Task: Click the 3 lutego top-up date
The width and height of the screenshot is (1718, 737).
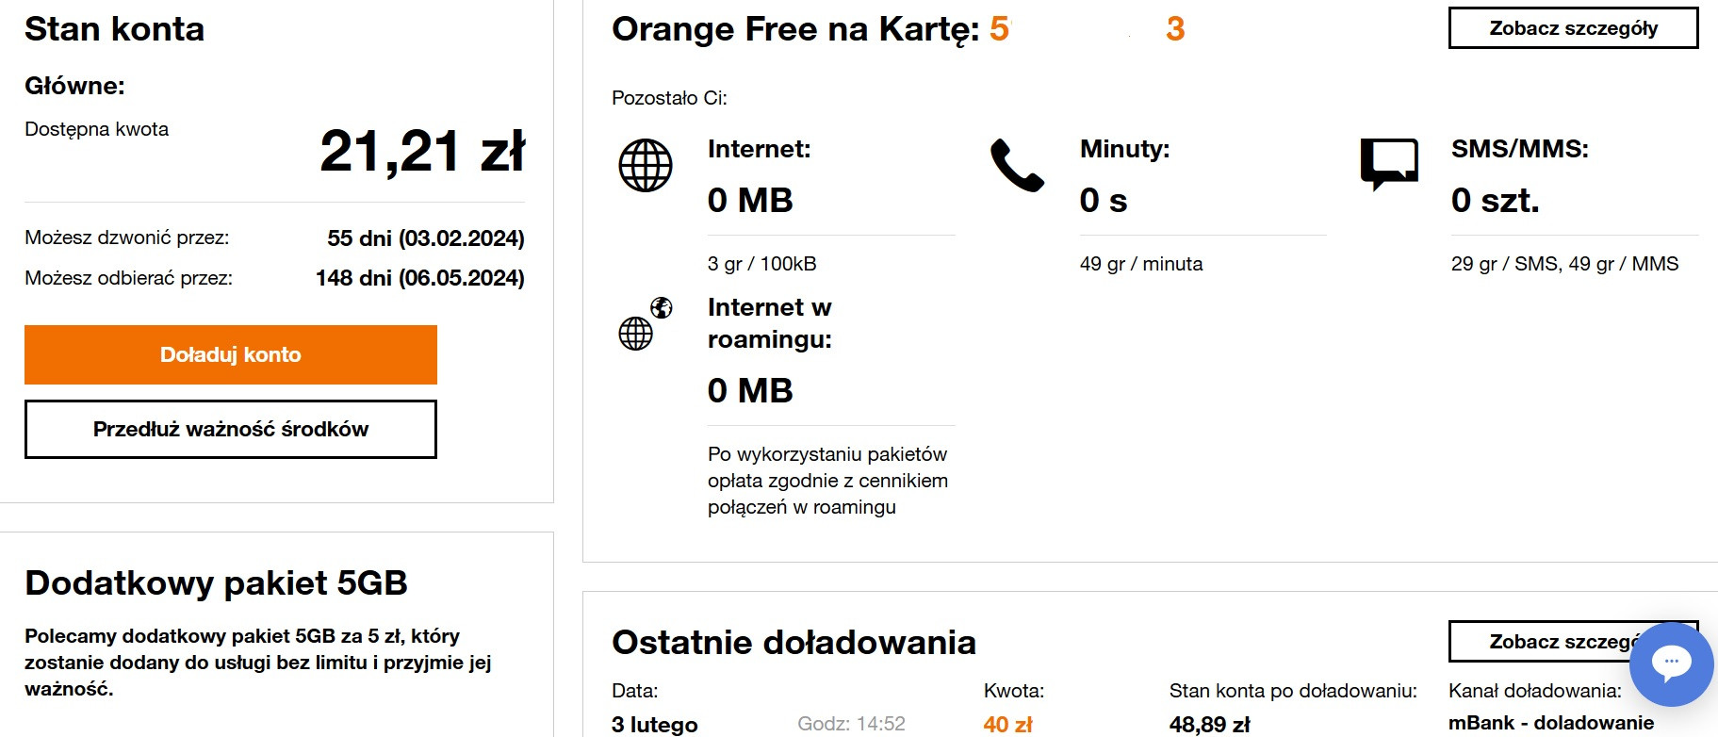Action: [655, 724]
